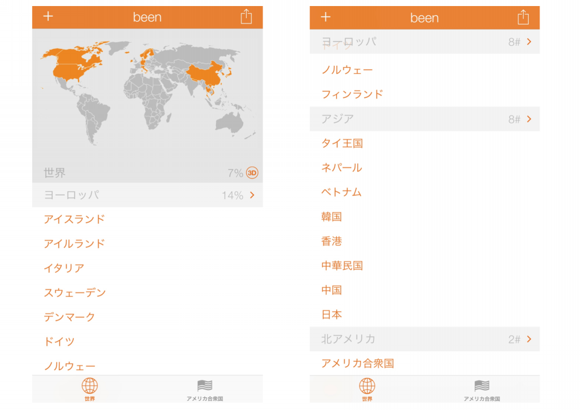Viewport: 580px width, 410px height.
Task: Select ネパール in the Asia list
Action: 342,168
